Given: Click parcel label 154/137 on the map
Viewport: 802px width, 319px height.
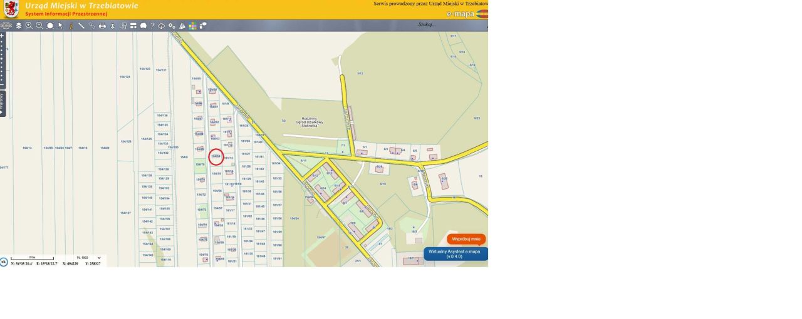Looking at the screenshot, I should point(161,70).
